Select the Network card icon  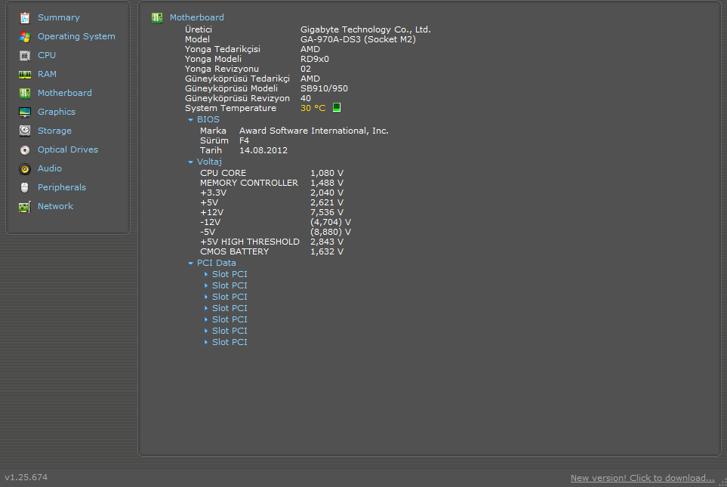(x=25, y=206)
